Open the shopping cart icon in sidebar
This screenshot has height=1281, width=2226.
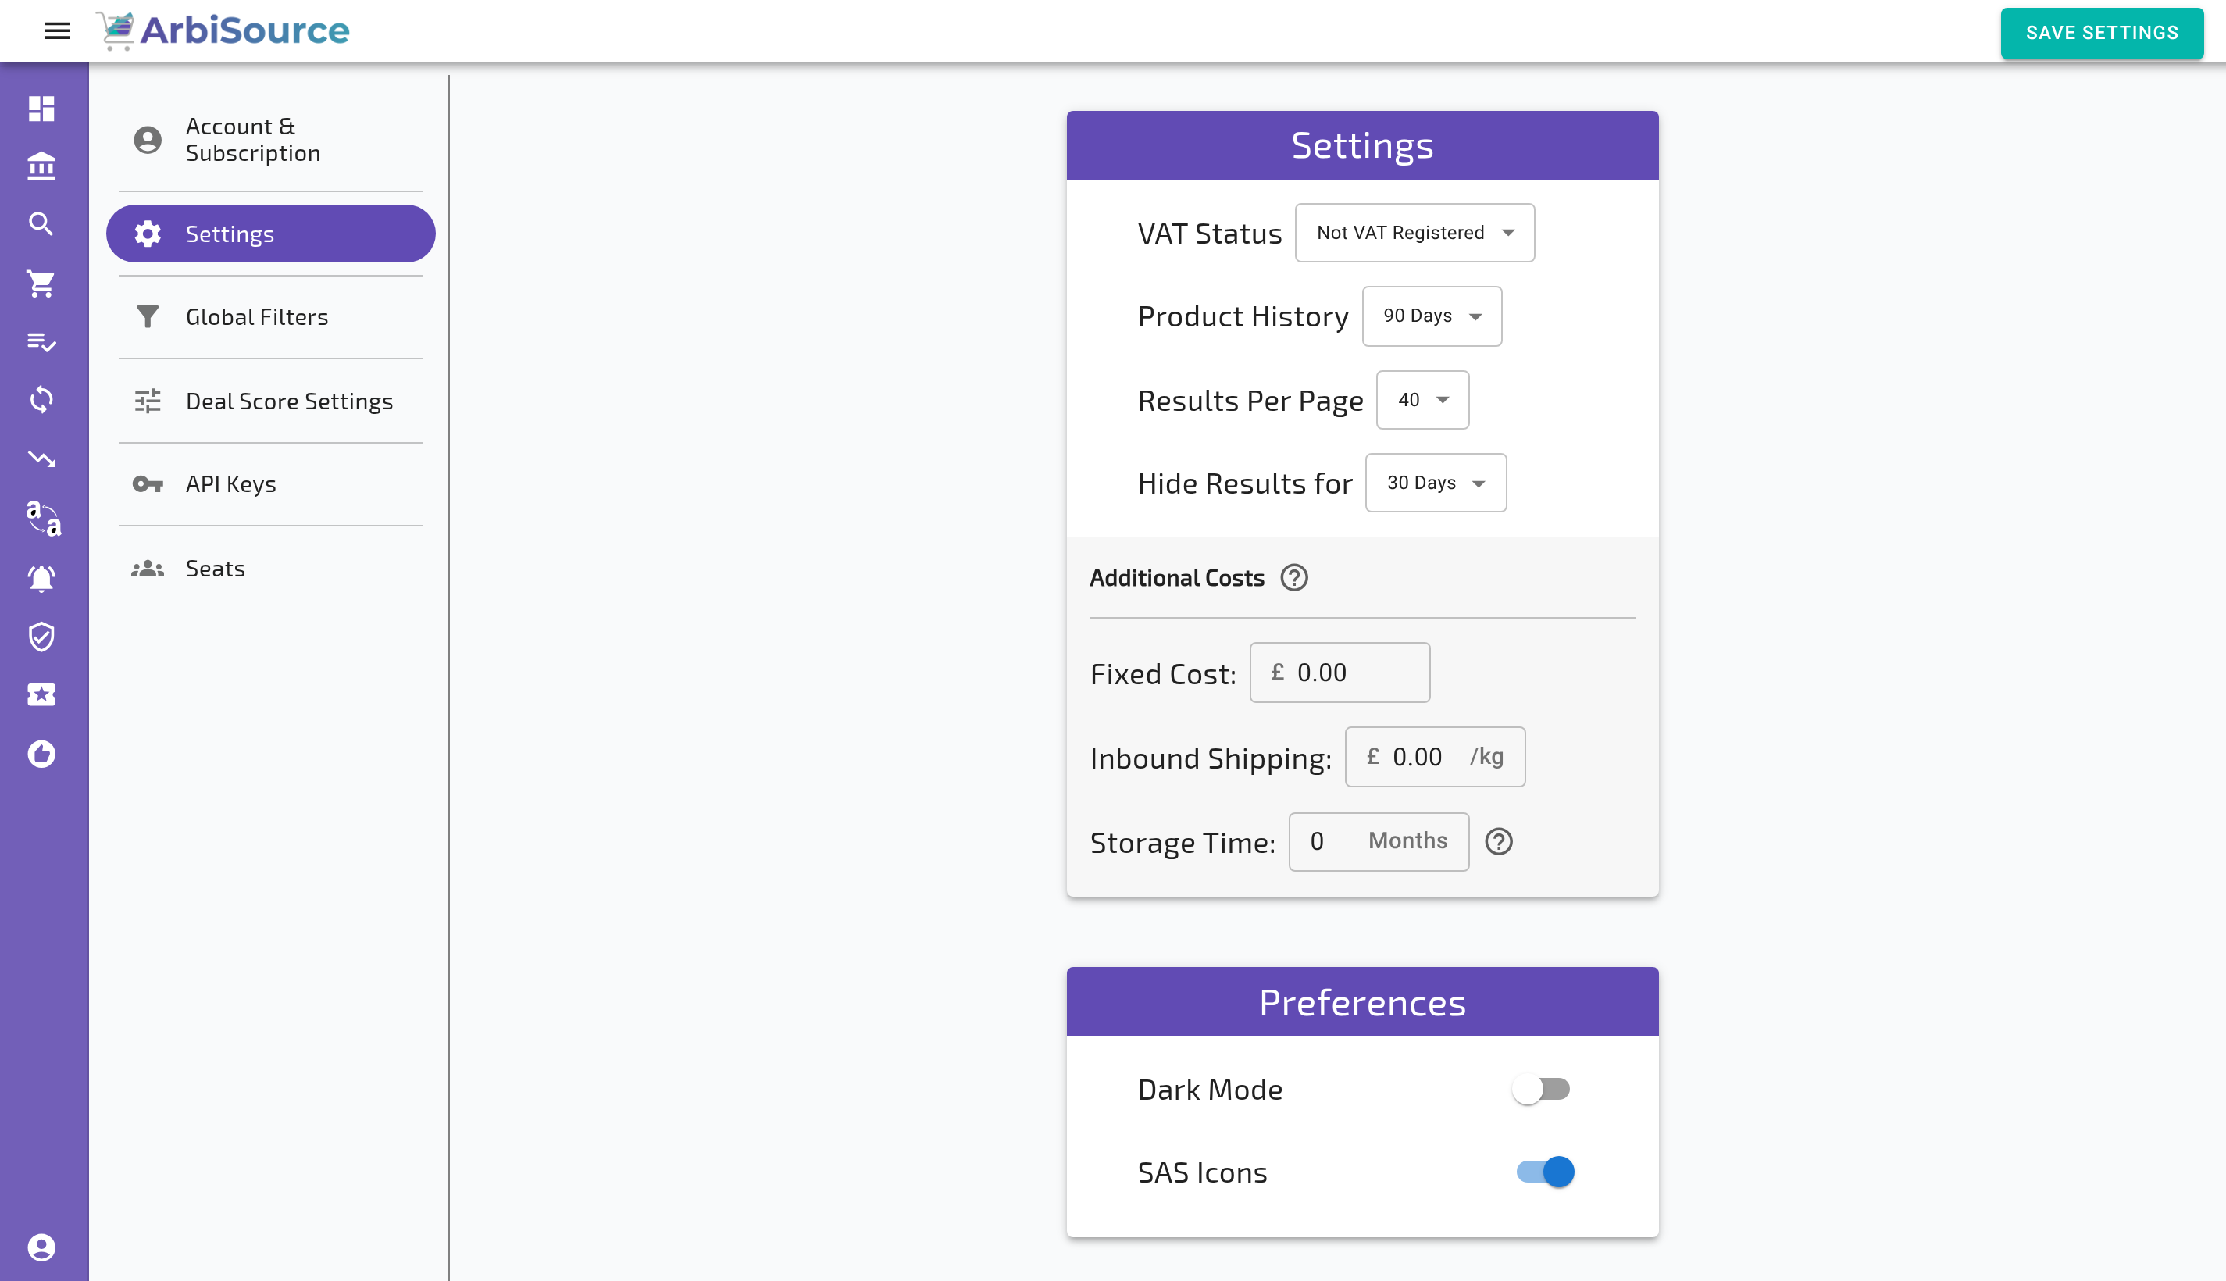[x=41, y=284]
